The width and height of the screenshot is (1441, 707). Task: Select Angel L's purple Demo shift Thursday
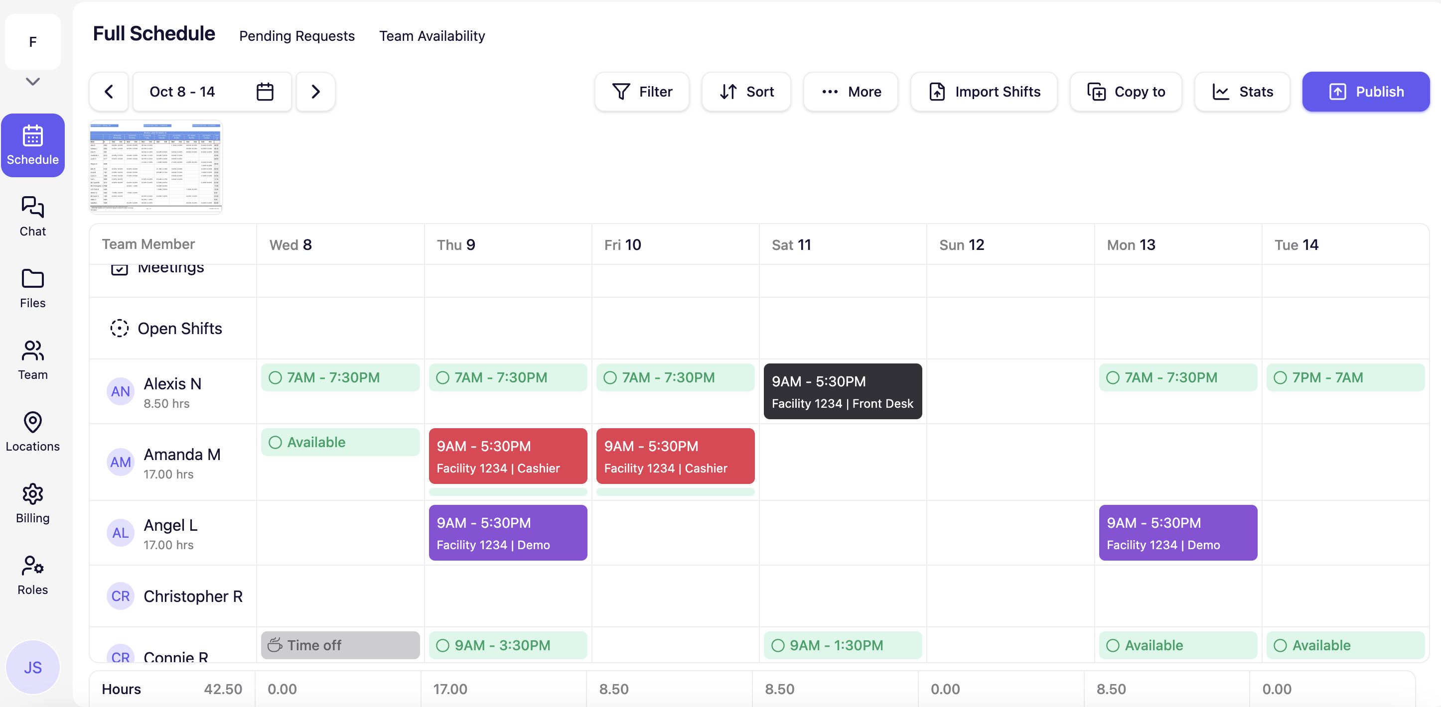tap(507, 533)
